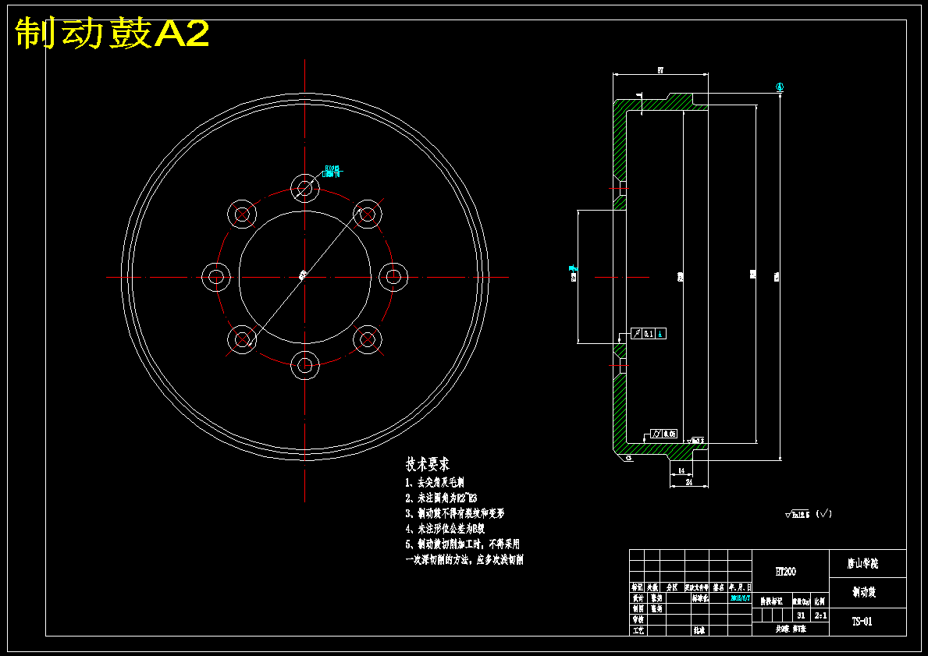Select the '标准化' cell in title block
The height and width of the screenshot is (656, 928).
[699, 598]
